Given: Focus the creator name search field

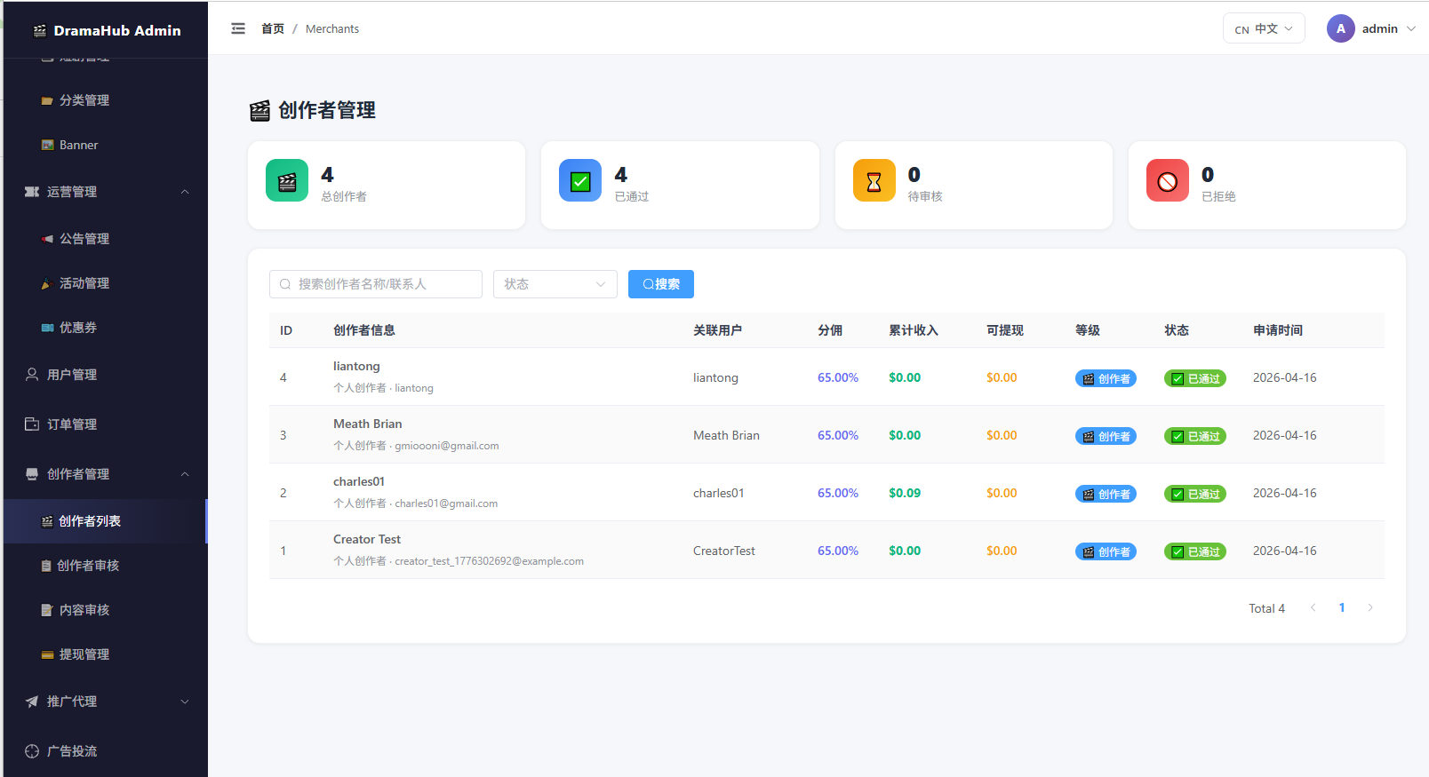Looking at the screenshot, I should [376, 284].
